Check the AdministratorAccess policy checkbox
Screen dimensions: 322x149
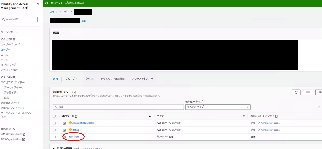click(54, 123)
